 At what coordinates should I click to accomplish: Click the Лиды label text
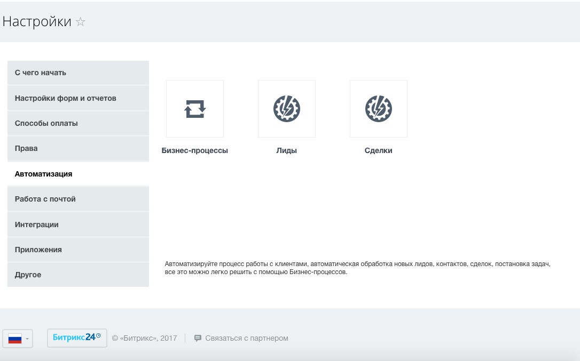(287, 150)
